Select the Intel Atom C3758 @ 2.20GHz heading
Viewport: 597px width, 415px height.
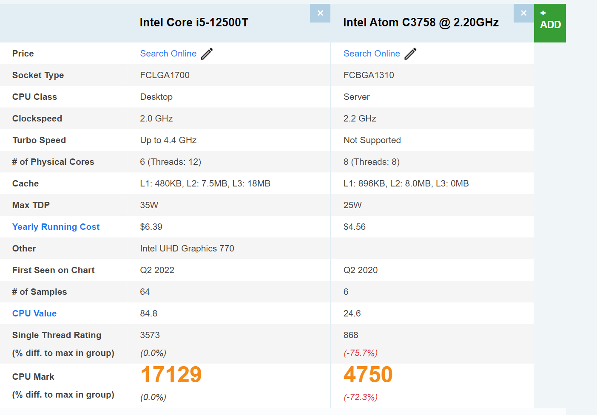[x=421, y=23]
